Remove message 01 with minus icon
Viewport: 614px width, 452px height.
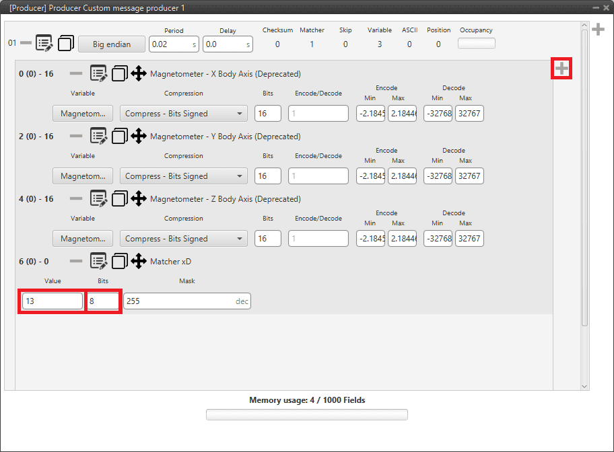[x=26, y=43]
